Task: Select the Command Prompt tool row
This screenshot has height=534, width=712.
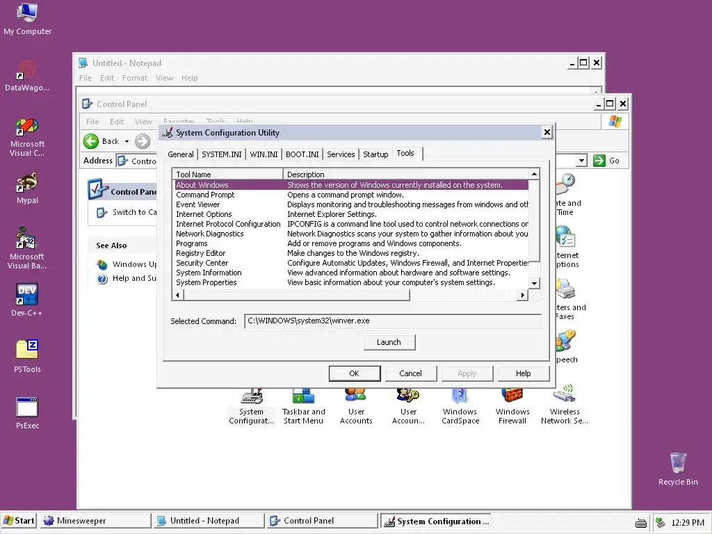Action: tap(351, 195)
